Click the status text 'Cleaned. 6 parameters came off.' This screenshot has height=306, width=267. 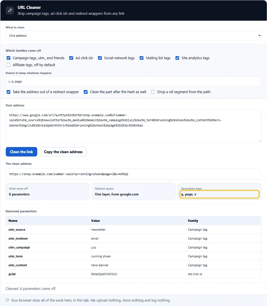[31, 289]
